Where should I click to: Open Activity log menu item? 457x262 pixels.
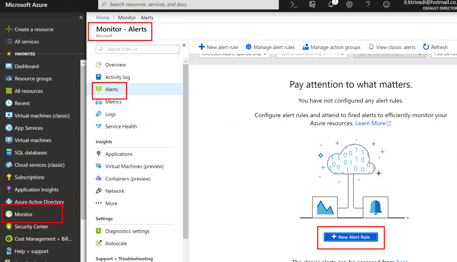(x=117, y=77)
